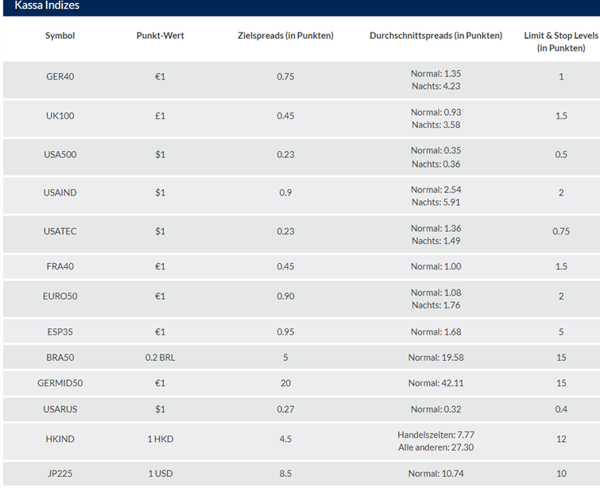The height and width of the screenshot is (488, 600).
Task: Select the USAIND symbol cell
Action: pos(60,192)
